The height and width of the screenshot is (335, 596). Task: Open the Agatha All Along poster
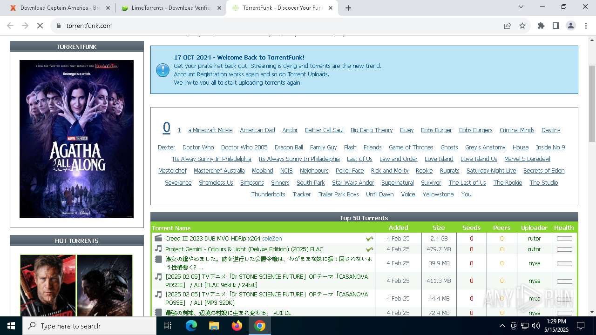pos(76,139)
